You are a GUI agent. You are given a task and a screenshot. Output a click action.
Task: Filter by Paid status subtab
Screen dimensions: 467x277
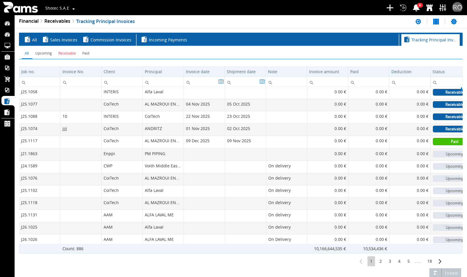pyautogui.click(x=86, y=53)
